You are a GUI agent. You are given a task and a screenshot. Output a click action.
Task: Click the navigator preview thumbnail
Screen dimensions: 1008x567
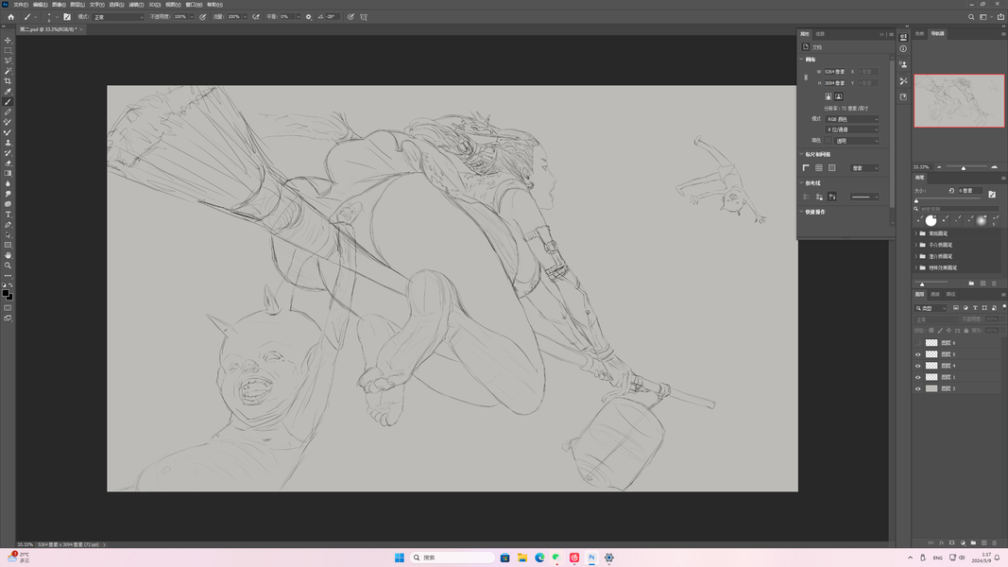tap(959, 100)
